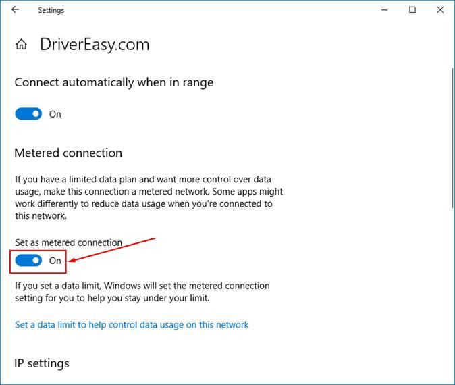Open the Set a data limit link
455x385 pixels.
click(132, 325)
